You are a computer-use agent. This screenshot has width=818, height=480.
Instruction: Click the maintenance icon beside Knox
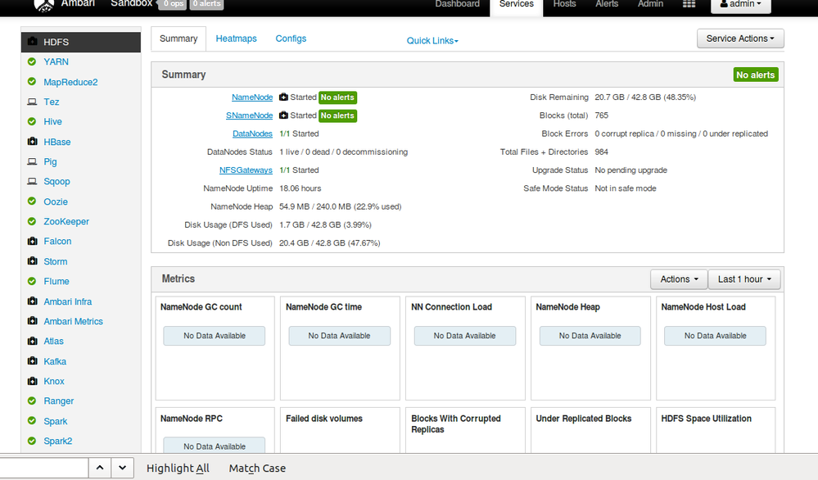click(x=33, y=381)
